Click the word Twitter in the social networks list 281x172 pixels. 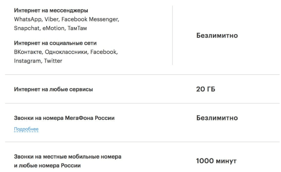click(x=53, y=61)
